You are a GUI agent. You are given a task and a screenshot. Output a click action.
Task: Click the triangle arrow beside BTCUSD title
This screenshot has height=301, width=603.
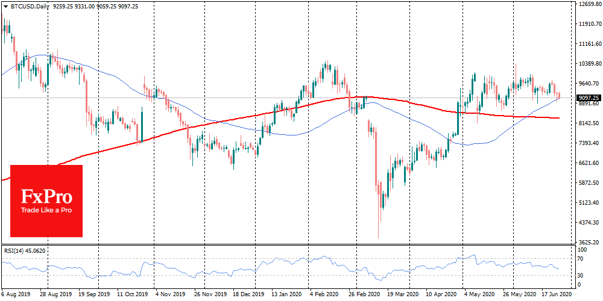[5, 5]
